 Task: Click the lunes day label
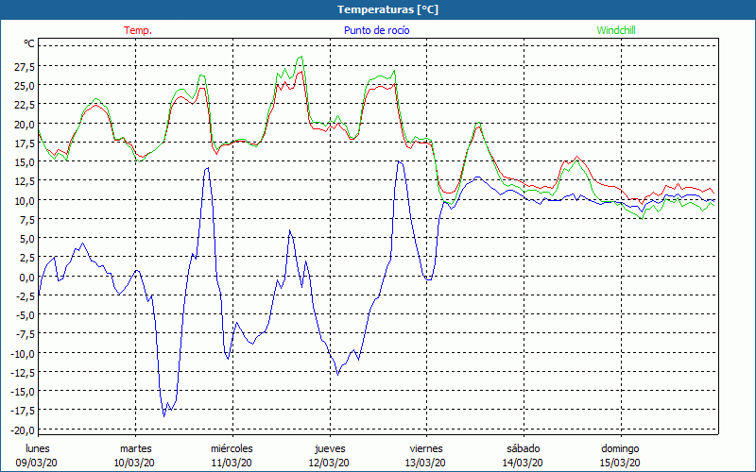(x=38, y=448)
